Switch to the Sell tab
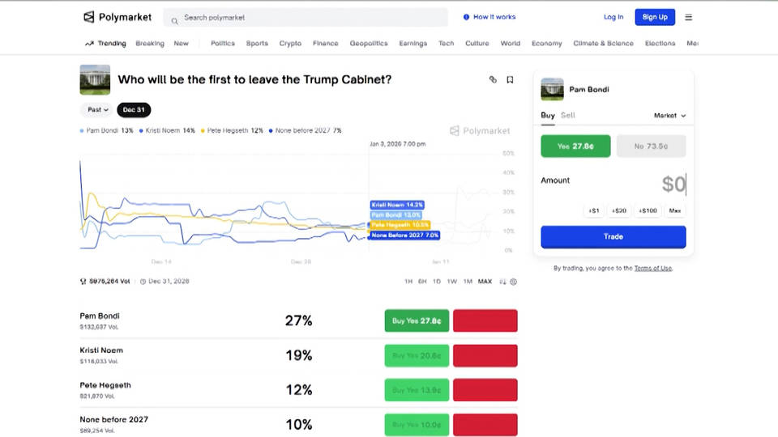 pyautogui.click(x=568, y=115)
